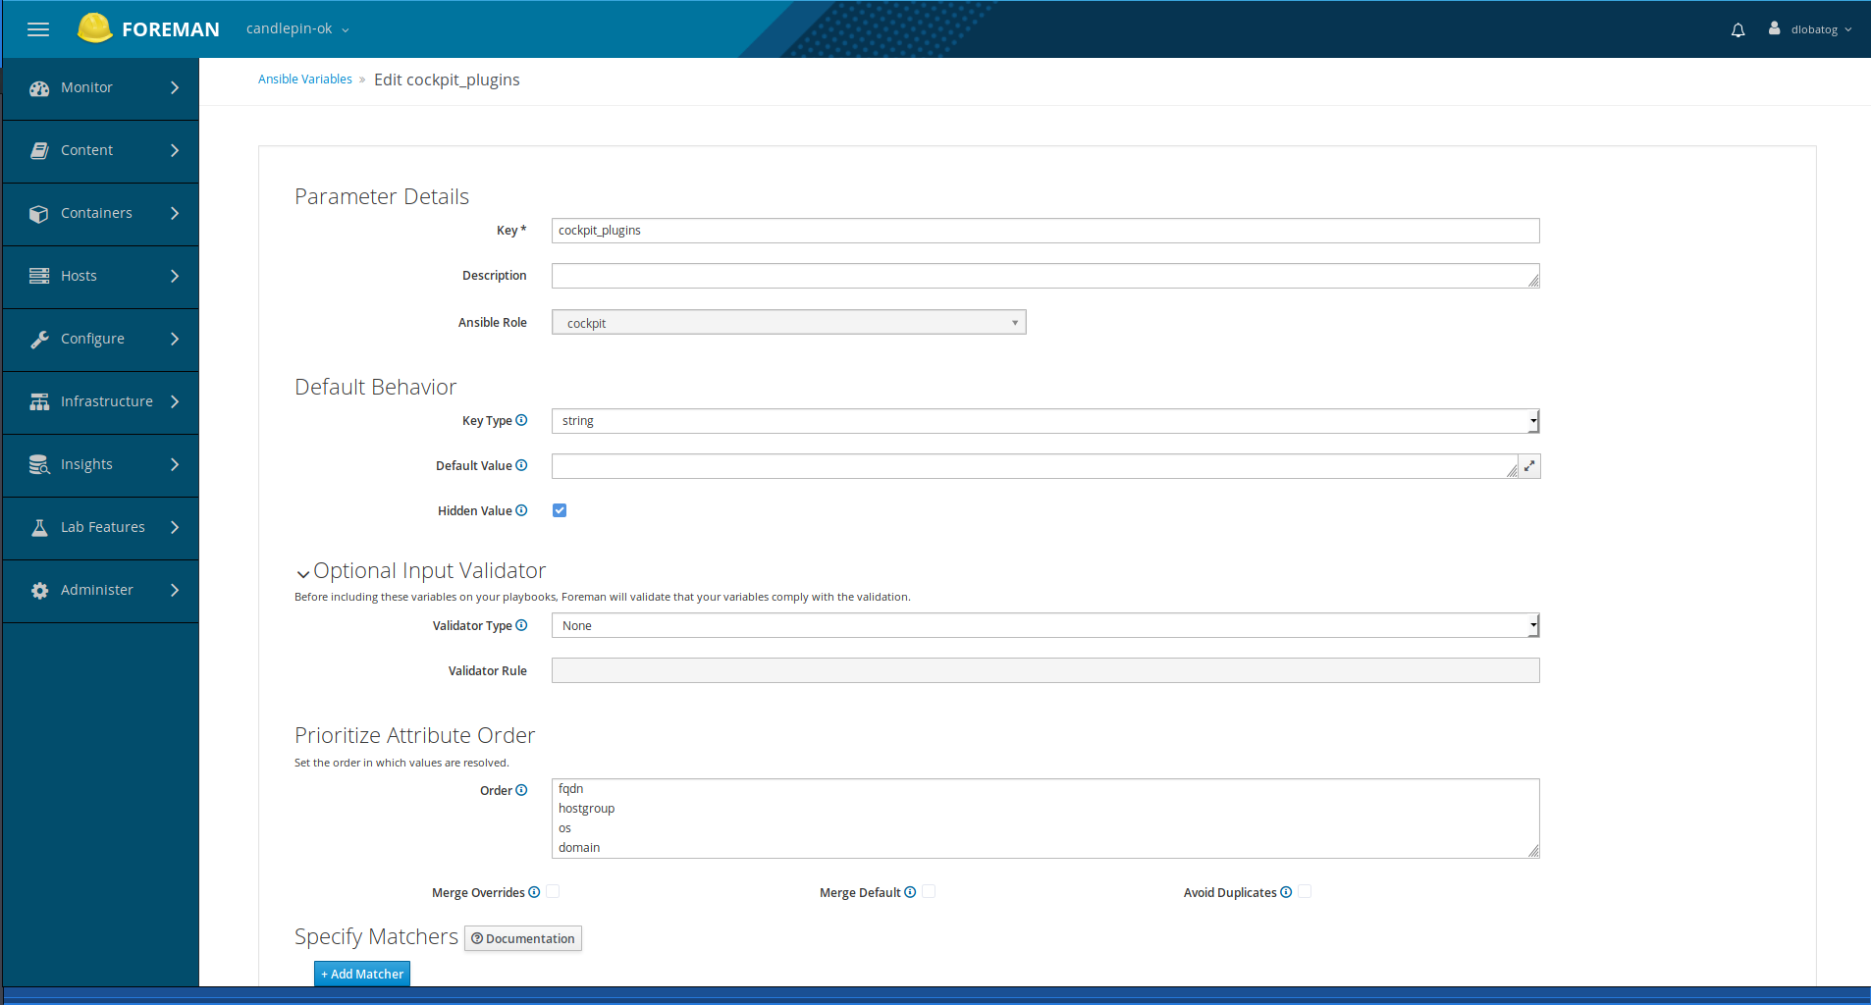Image resolution: width=1871 pixels, height=1005 pixels.
Task: Show Key Type info tooltip
Action: [521, 420]
